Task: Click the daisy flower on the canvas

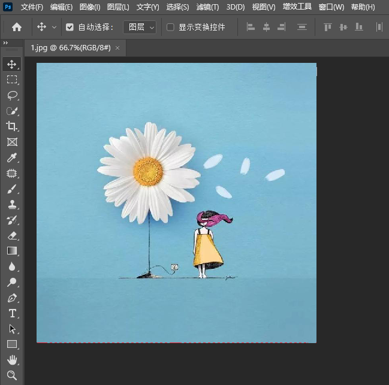Action: click(x=149, y=172)
